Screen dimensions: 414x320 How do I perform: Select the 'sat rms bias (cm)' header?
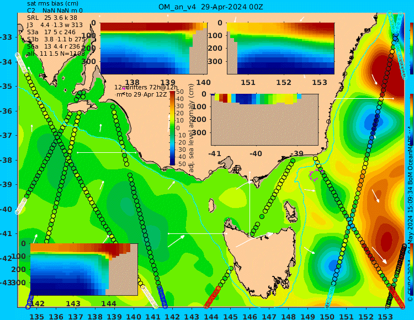click(52, 4)
